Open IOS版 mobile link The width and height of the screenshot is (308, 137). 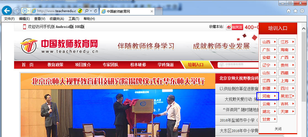[x=80, y=27]
